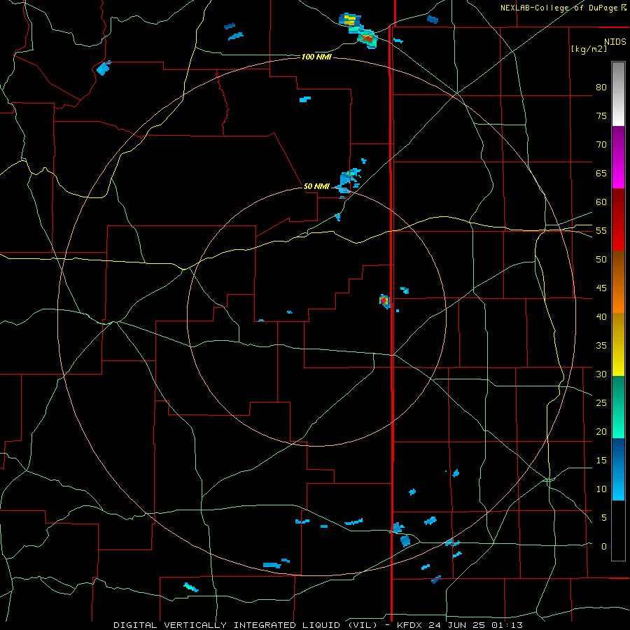Select the 50 NMI range ring label
The image size is (630, 630).
[x=316, y=186]
